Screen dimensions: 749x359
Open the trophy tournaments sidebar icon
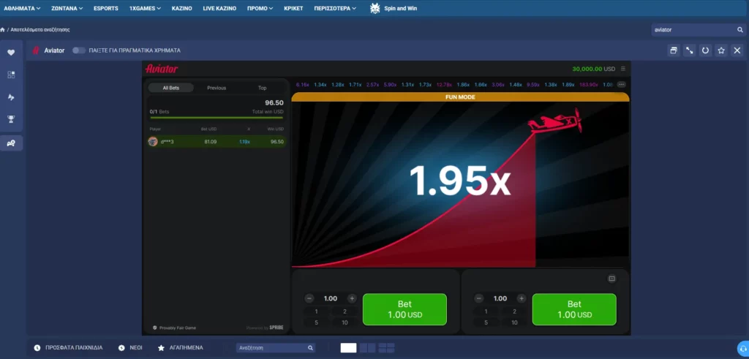(x=11, y=119)
